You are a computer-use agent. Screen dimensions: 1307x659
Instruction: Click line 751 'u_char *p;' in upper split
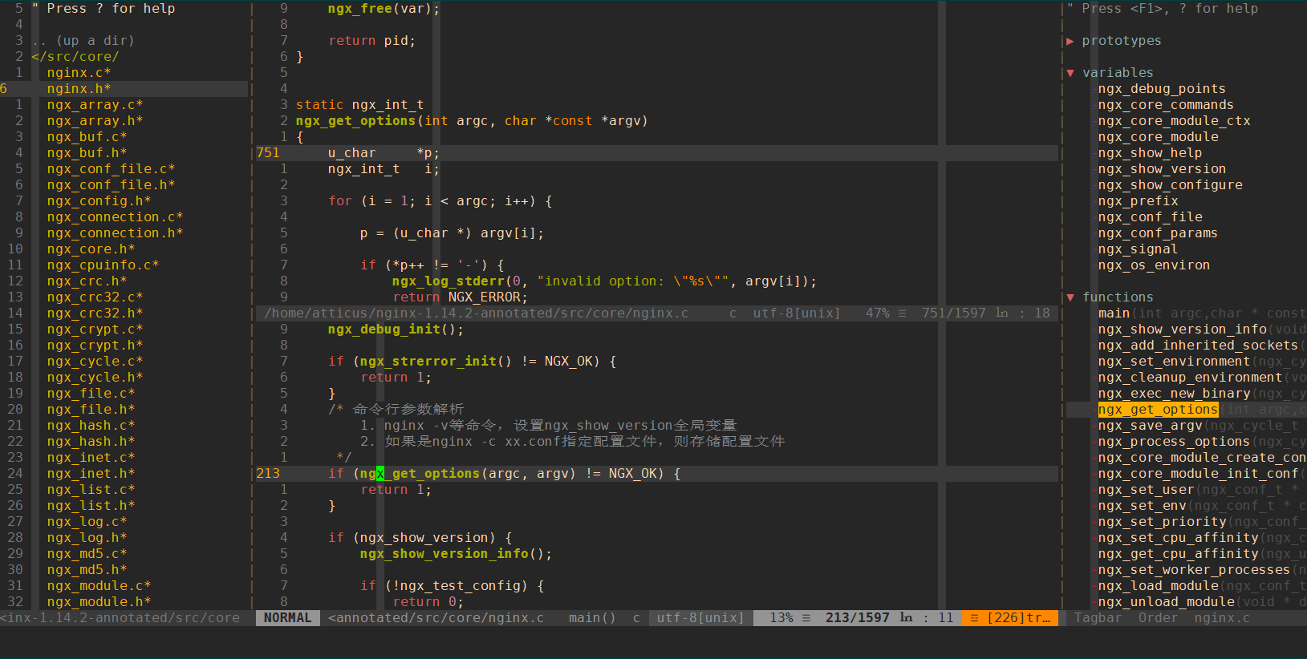[x=384, y=153]
